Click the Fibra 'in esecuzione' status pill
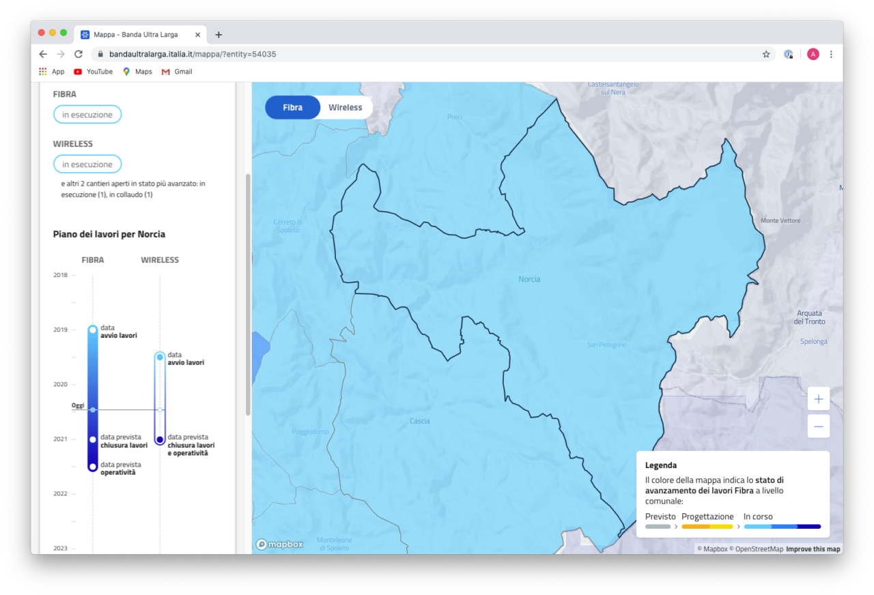The width and height of the screenshot is (874, 595). tap(87, 115)
